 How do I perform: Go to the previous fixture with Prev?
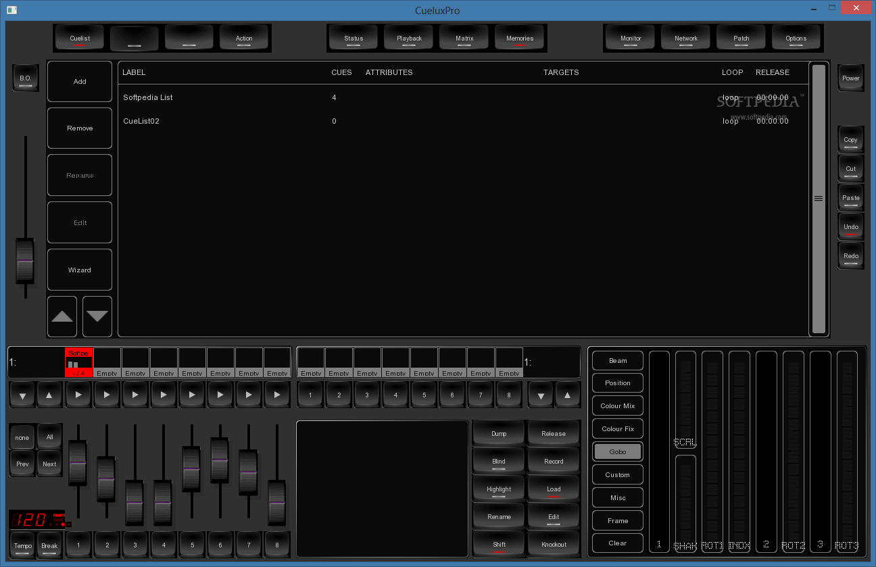pyautogui.click(x=22, y=464)
